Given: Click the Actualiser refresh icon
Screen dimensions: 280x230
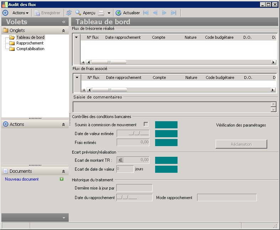Looking at the screenshot, I should [x=118, y=13].
